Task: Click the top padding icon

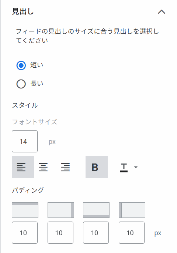Action: [x=25, y=210]
